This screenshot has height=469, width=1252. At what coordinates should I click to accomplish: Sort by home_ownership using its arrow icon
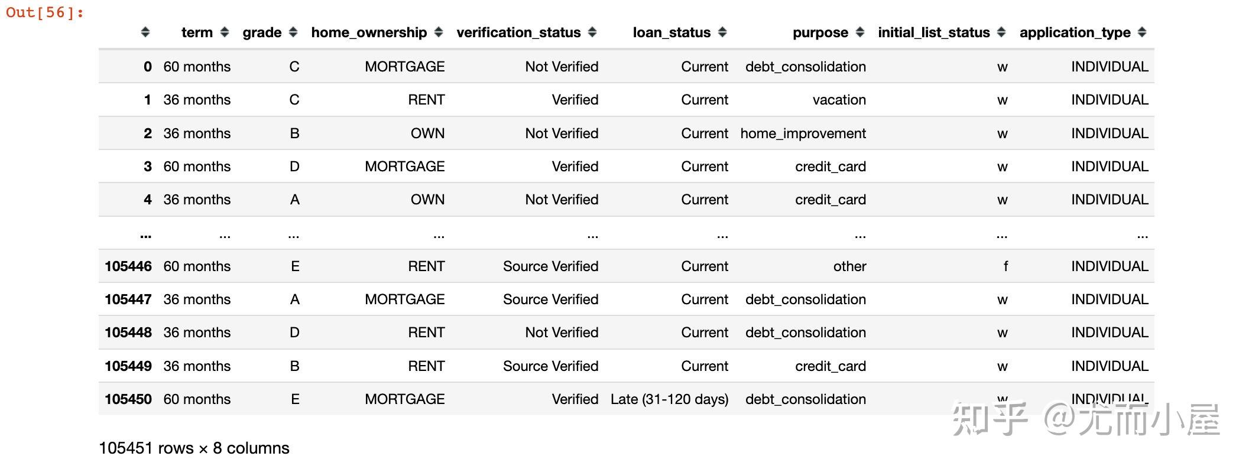(438, 32)
